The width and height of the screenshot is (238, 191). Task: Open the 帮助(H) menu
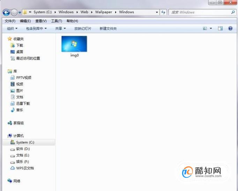pos(72,21)
